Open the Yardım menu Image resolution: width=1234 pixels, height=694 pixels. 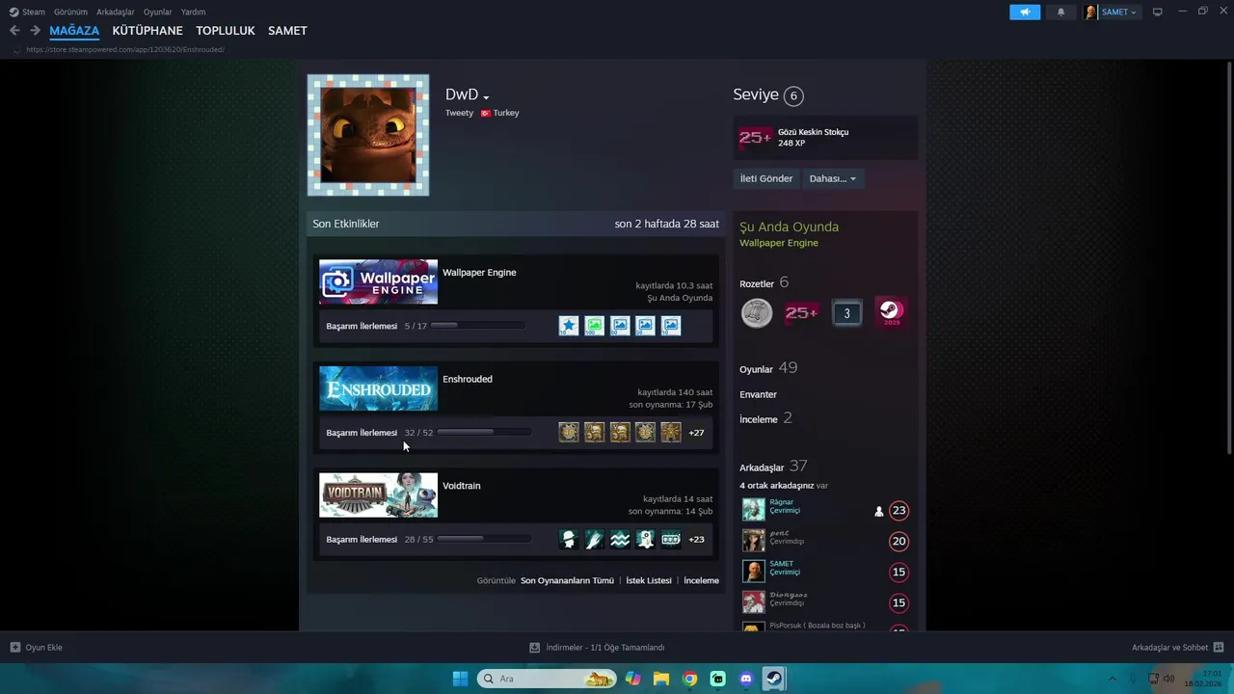194,12
